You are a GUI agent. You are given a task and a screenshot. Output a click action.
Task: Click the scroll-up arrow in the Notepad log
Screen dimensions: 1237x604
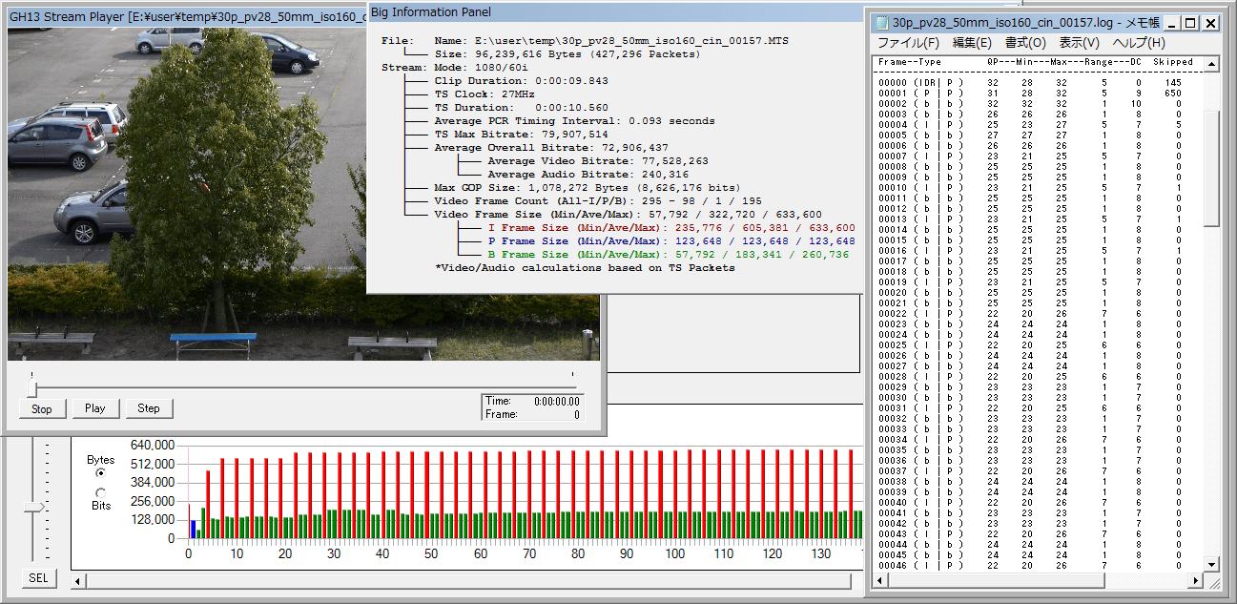[1211, 64]
